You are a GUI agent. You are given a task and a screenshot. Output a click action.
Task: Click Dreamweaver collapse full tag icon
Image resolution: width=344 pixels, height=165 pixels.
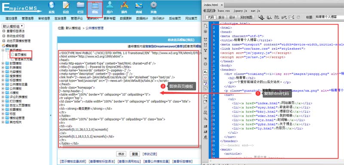(206, 39)
